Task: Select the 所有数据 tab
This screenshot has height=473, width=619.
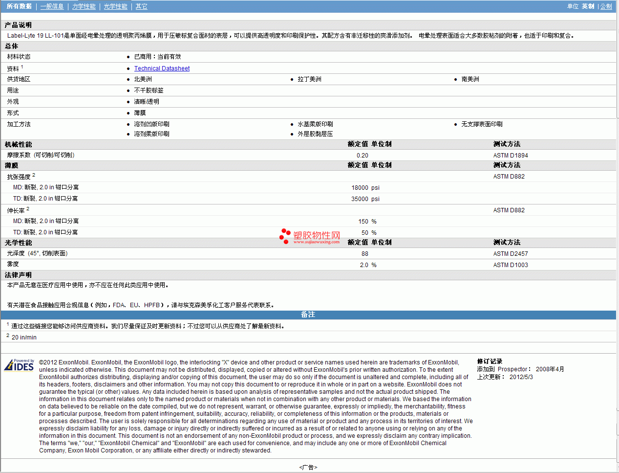Action: tap(19, 6)
